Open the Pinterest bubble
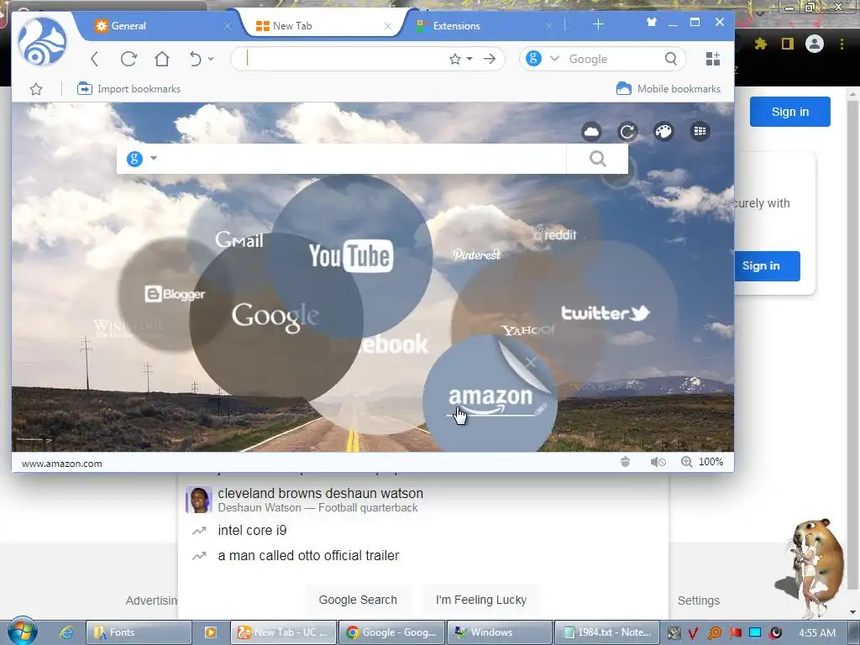The width and height of the screenshot is (860, 645). pyautogui.click(x=477, y=254)
